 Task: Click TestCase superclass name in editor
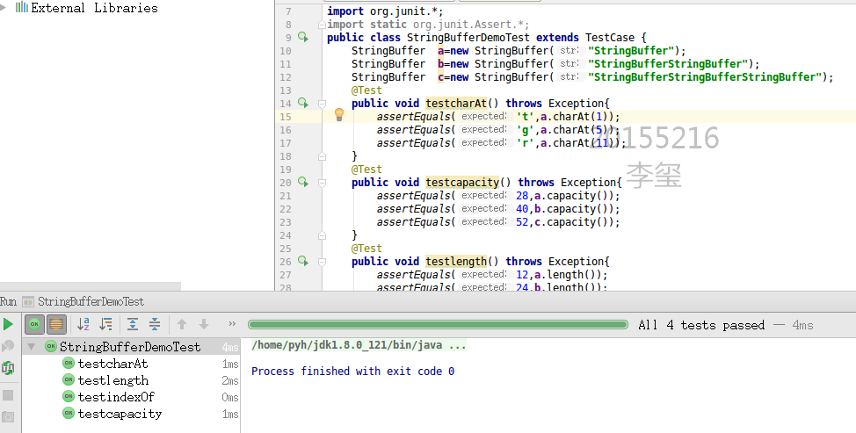(x=610, y=38)
